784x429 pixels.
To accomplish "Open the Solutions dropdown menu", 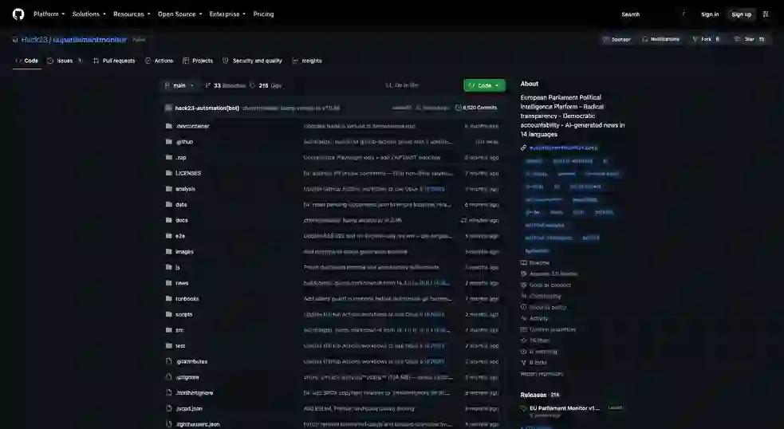I will coord(89,14).
